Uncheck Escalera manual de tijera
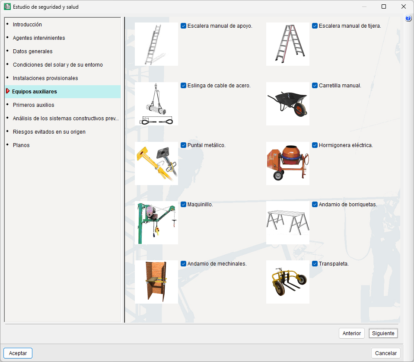The width and height of the screenshot is (414, 362). (x=315, y=26)
